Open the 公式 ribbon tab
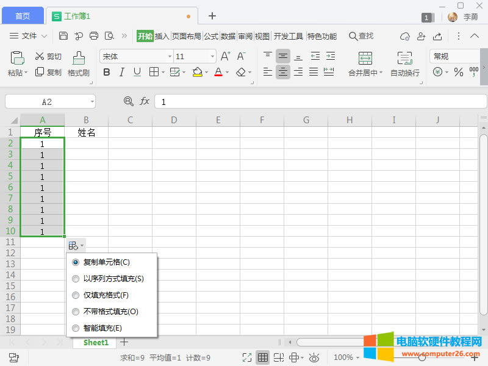The width and height of the screenshot is (488, 366). coord(211,37)
